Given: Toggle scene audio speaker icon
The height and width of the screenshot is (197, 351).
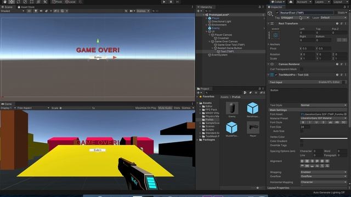Looking at the screenshot, I should [41, 11].
